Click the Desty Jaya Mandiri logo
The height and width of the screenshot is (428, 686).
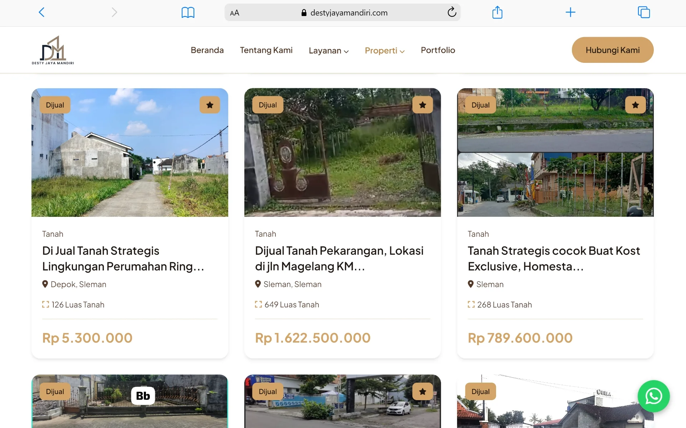(x=53, y=50)
